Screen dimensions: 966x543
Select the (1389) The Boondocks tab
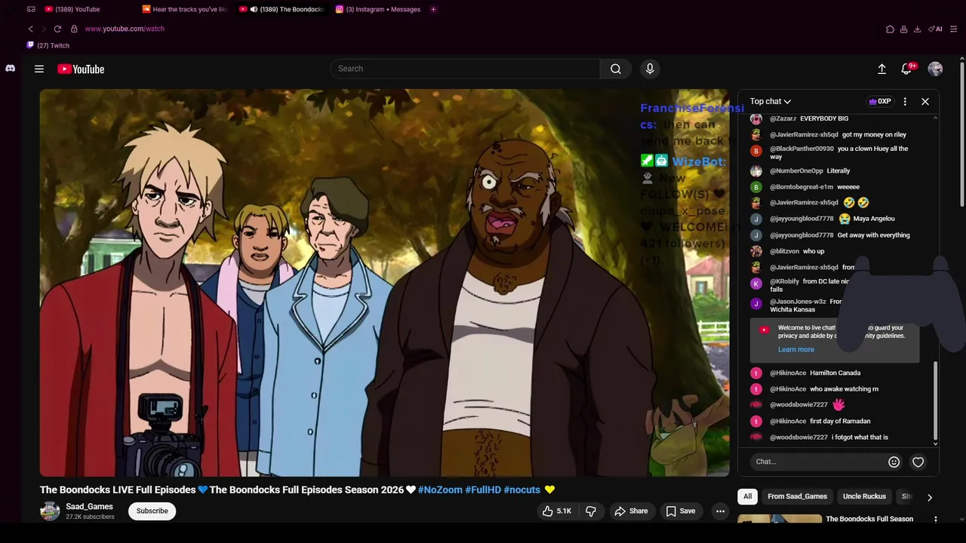pos(282,9)
